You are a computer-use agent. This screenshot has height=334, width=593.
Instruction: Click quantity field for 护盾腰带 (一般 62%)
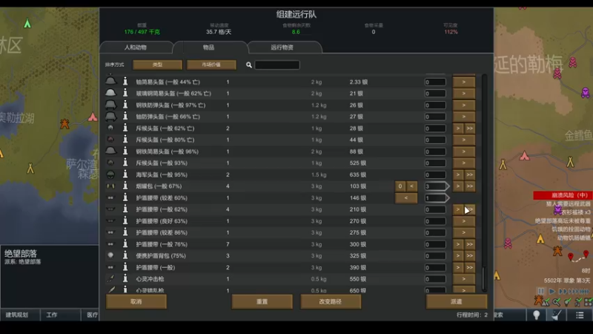pyautogui.click(x=435, y=209)
